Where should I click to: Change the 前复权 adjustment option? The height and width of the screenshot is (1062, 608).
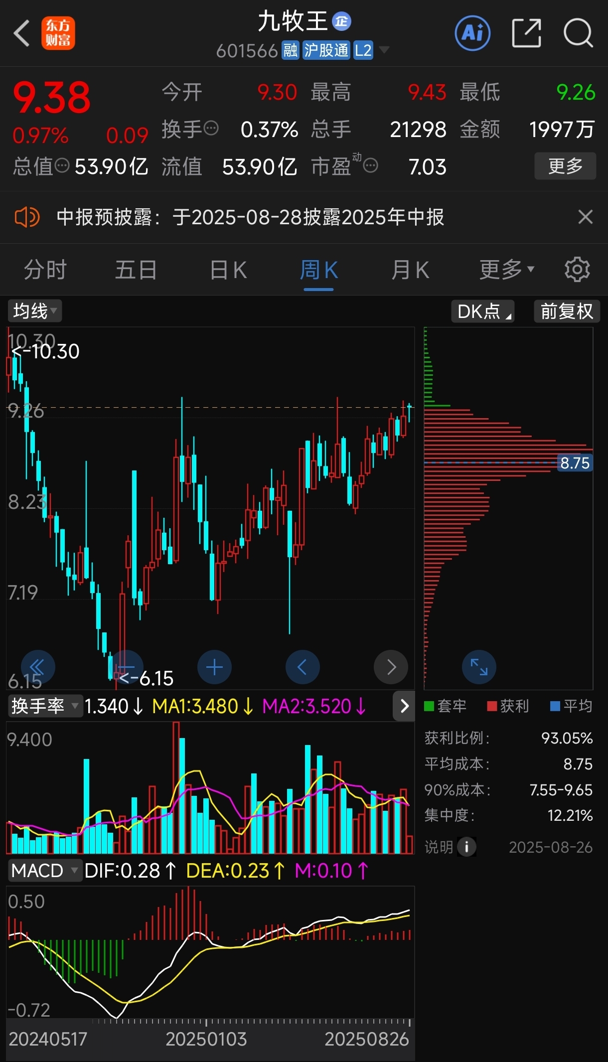(x=567, y=311)
